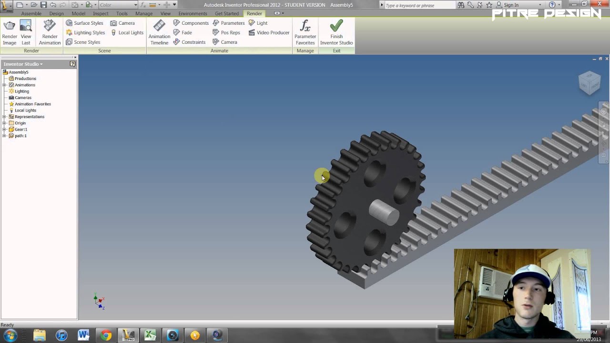This screenshot has height=343, width=610.
Task: Click the Favorites star icon in title bar
Action: coord(489,5)
